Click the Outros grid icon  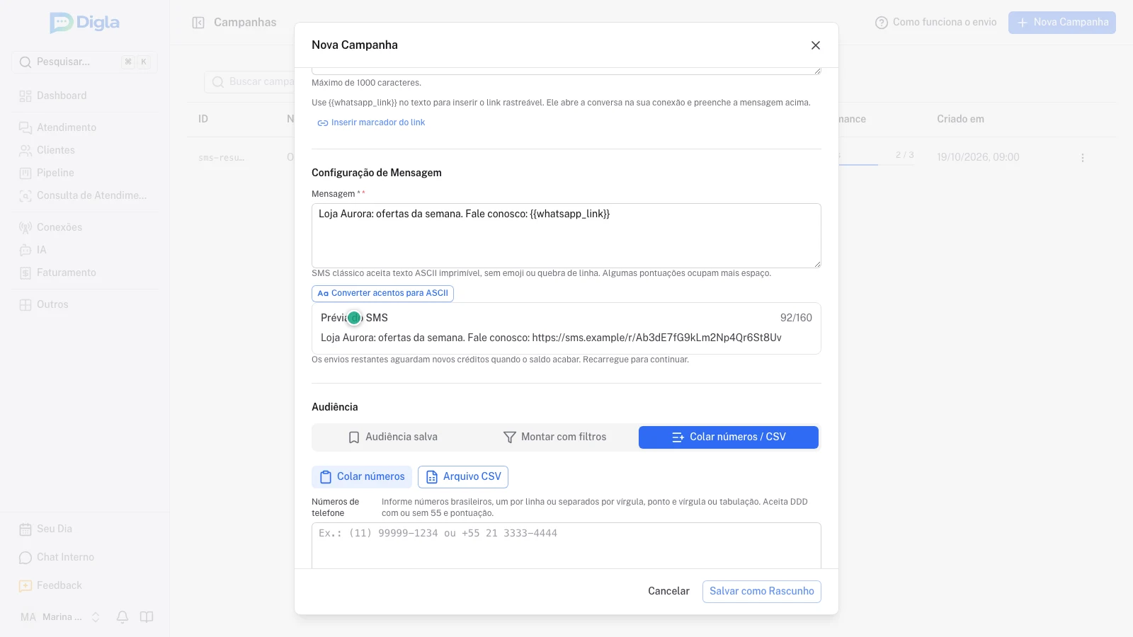25,304
